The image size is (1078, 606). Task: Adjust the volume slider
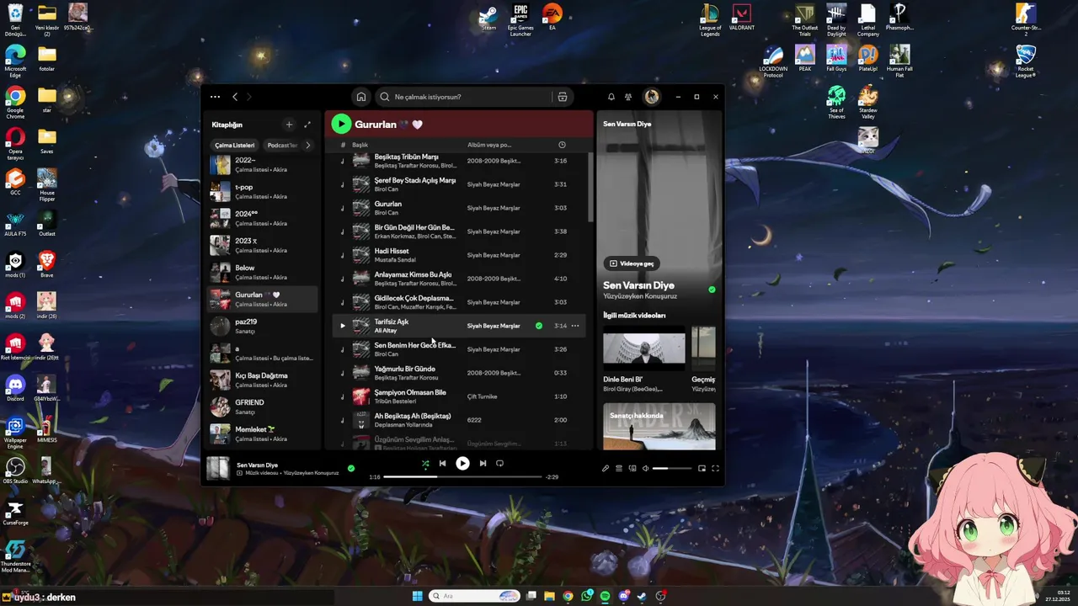pyautogui.click(x=672, y=468)
